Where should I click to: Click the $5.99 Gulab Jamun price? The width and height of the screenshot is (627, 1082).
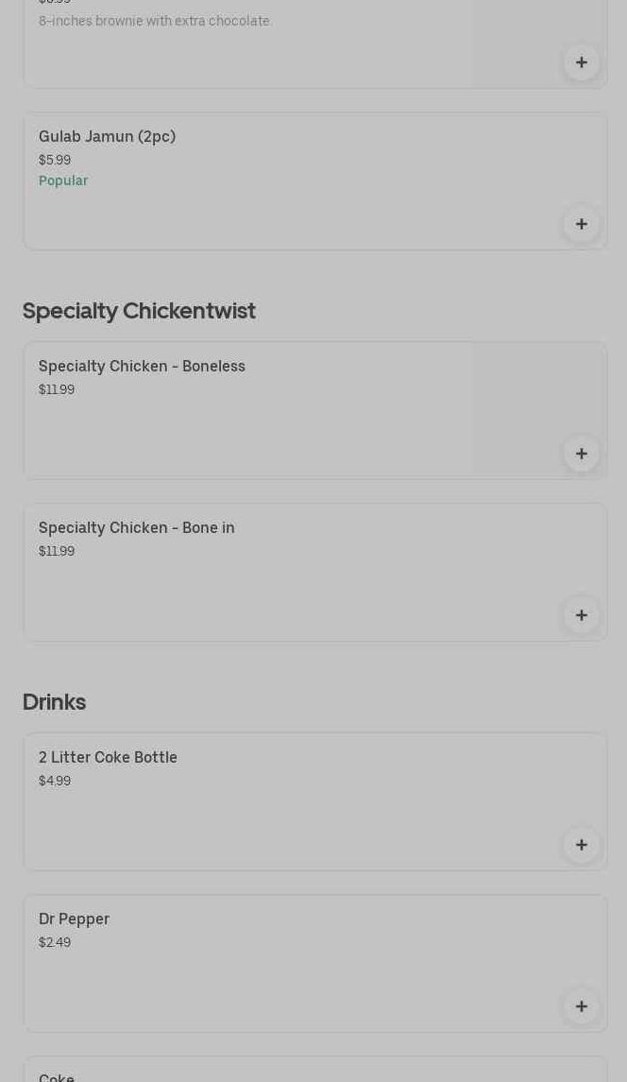click(55, 161)
